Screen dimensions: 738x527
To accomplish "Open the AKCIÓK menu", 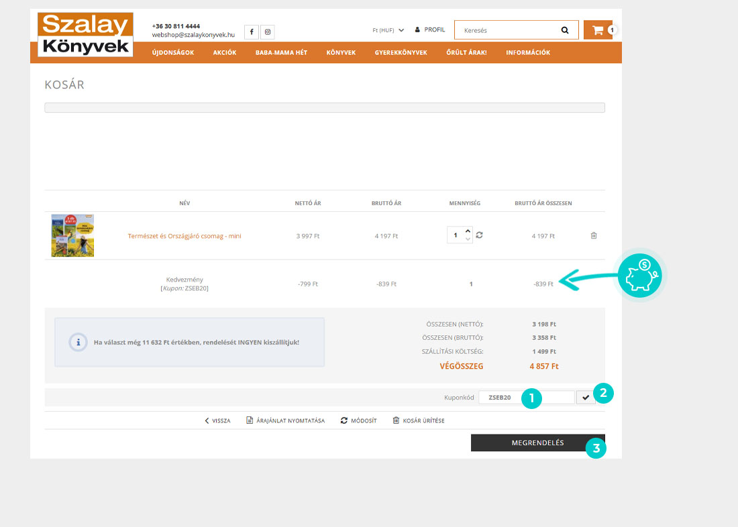I will (225, 53).
